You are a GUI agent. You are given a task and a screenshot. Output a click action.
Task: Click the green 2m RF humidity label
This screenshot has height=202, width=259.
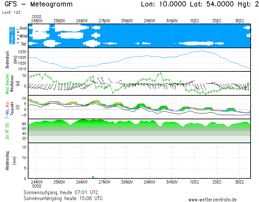(7, 131)
